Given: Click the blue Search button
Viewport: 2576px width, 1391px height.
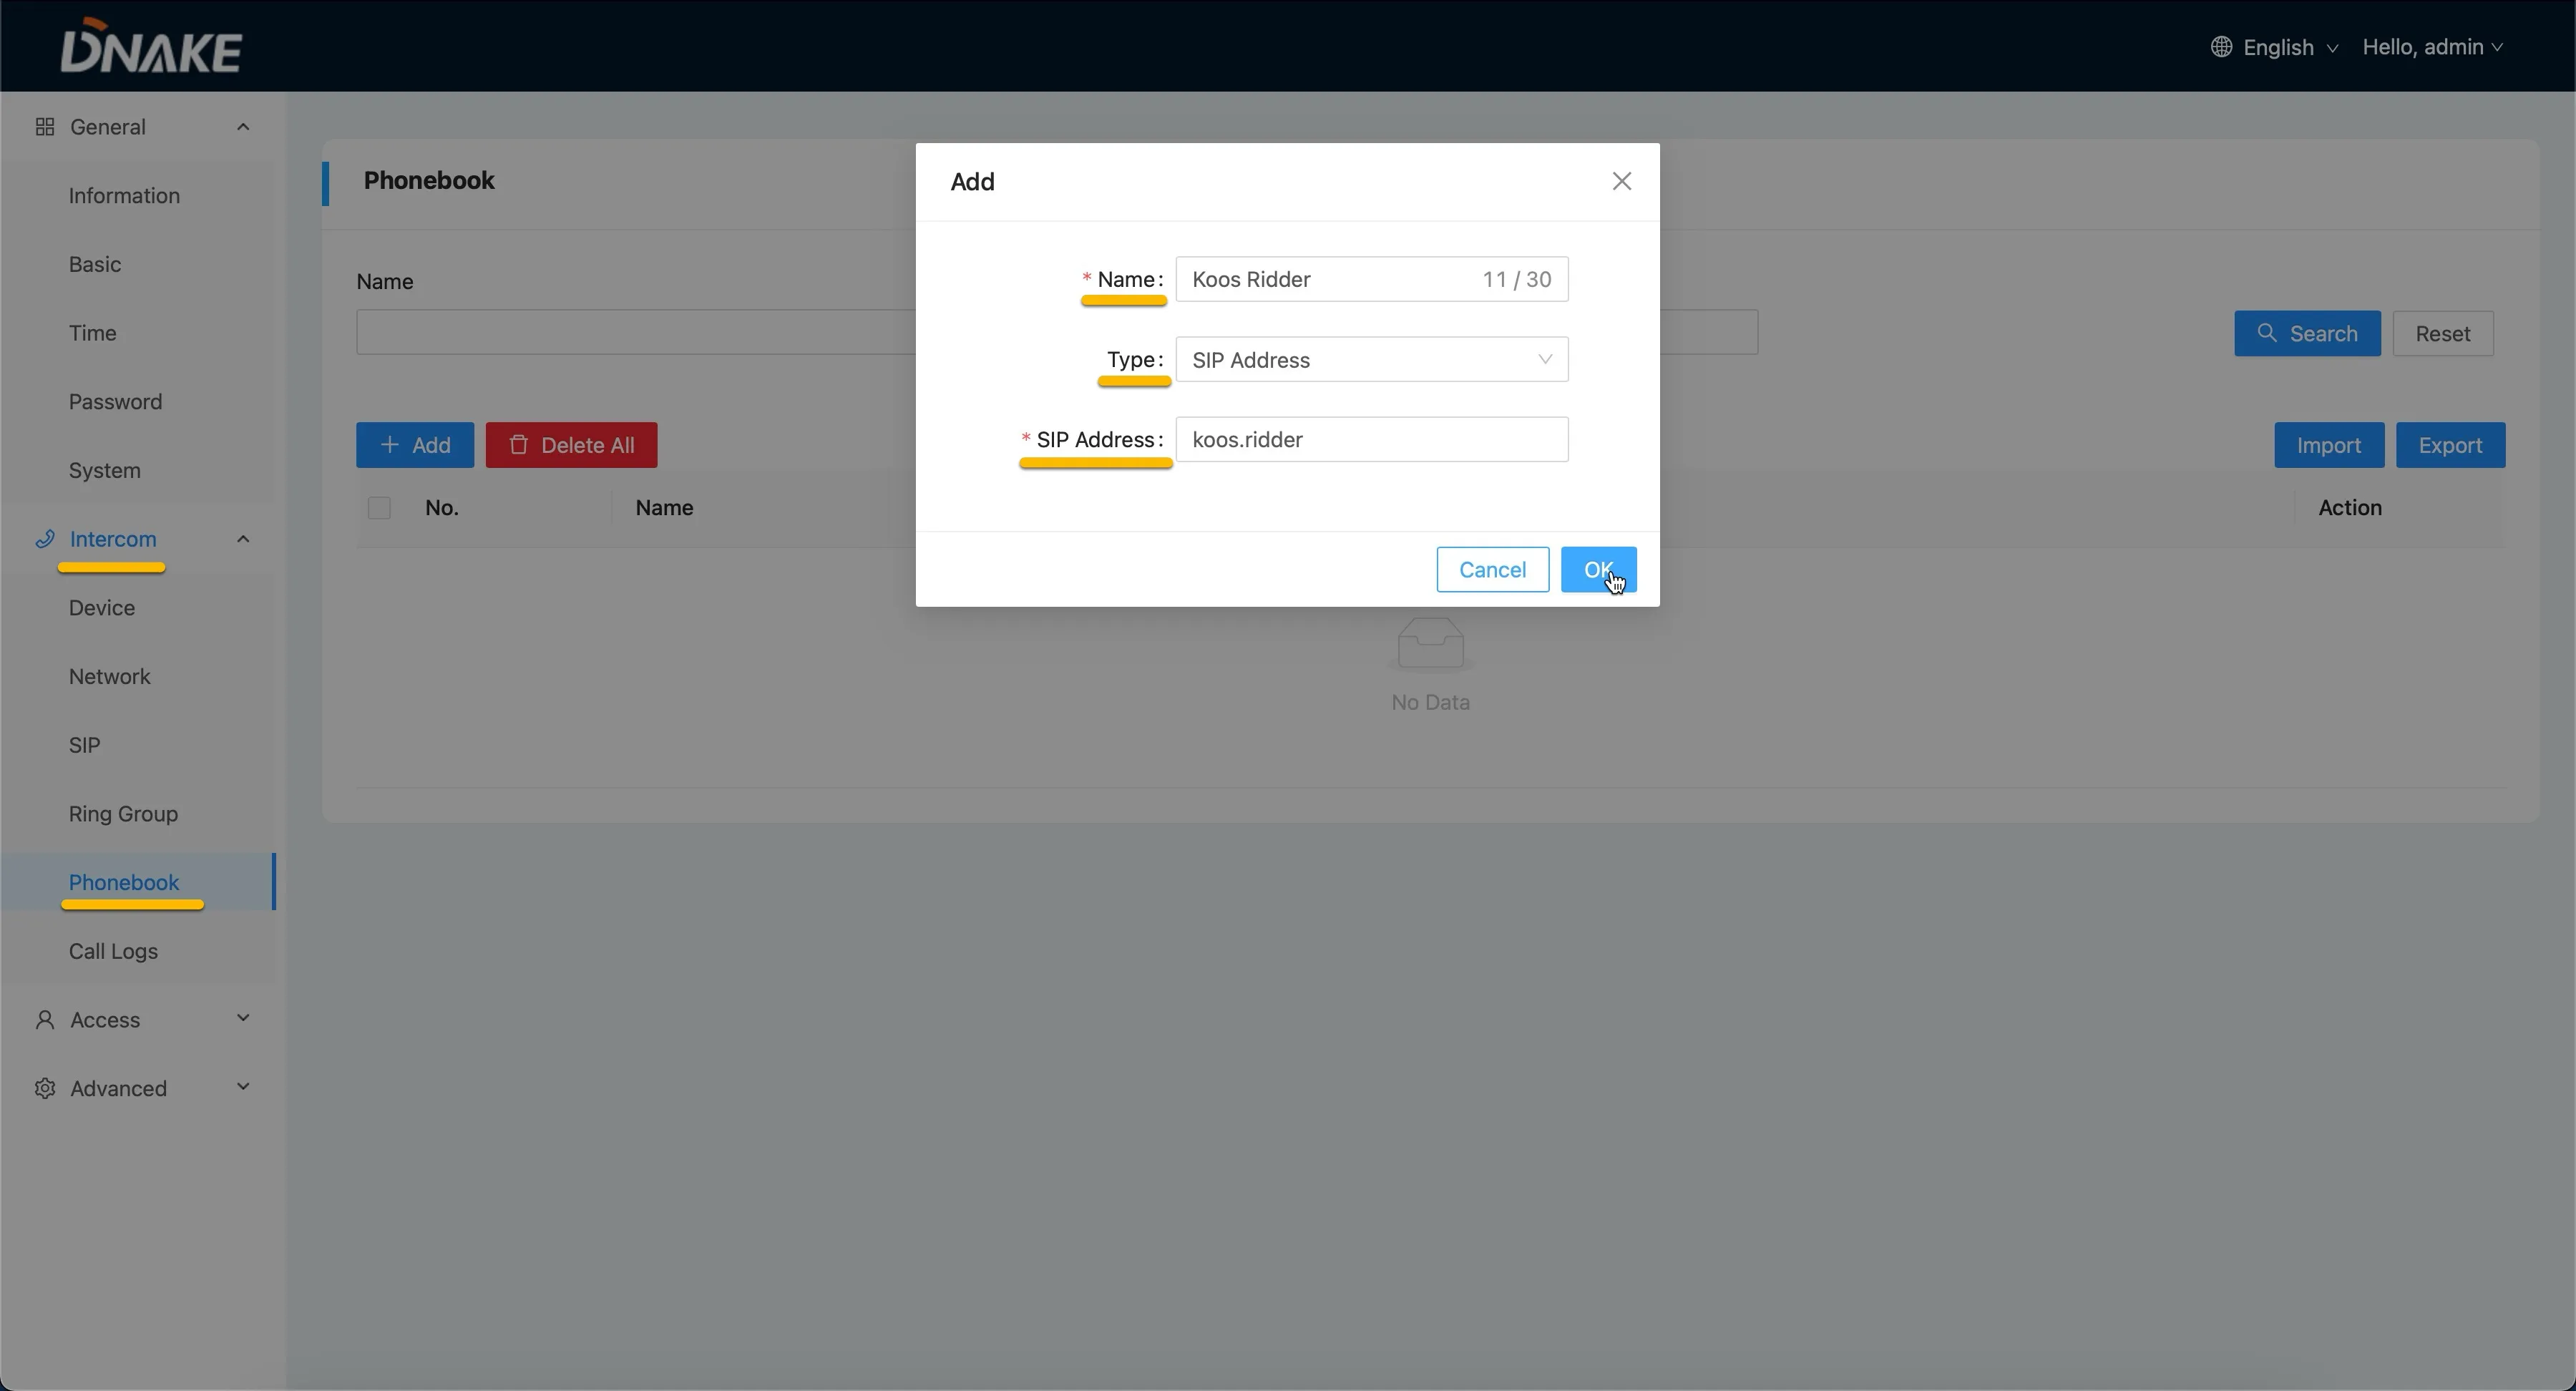Looking at the screenshot, I should [2307, 334].
